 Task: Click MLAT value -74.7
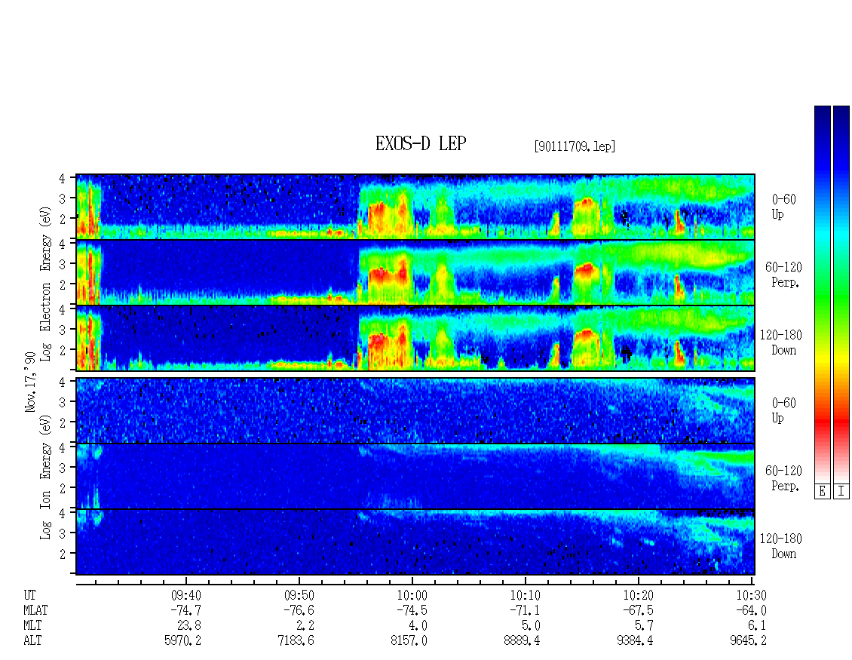click(x=185, y=610)
